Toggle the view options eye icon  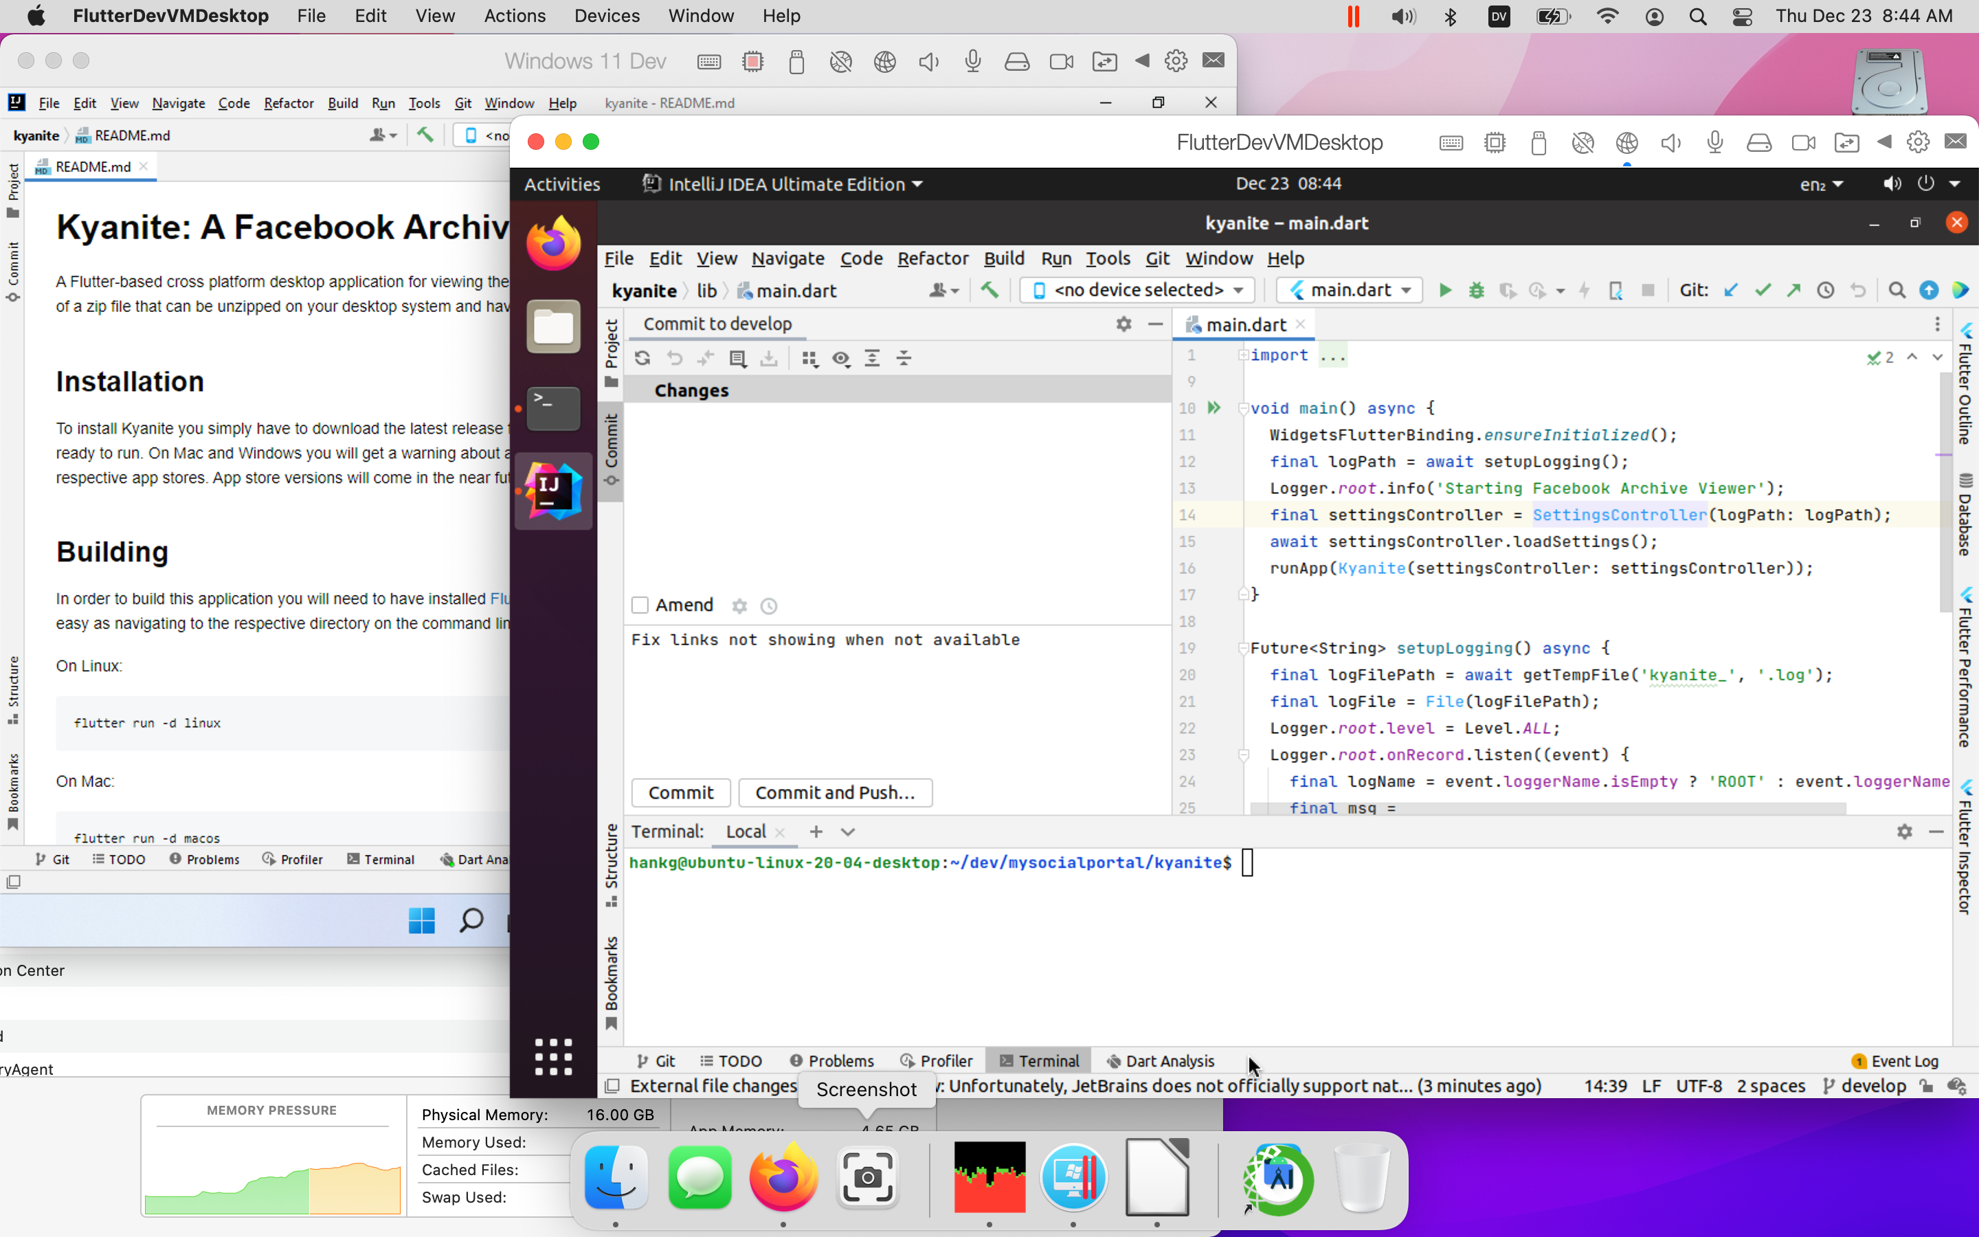[840, 358]
